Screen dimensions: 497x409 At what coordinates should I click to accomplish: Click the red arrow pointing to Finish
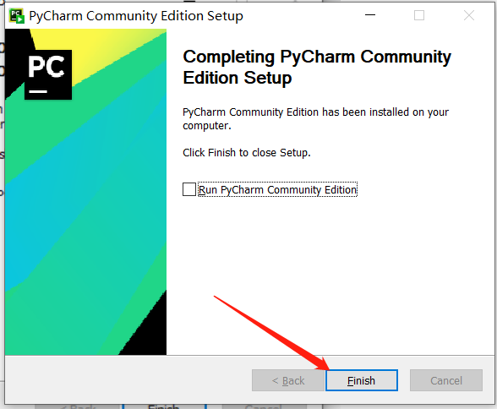click(x=272, y=333)
